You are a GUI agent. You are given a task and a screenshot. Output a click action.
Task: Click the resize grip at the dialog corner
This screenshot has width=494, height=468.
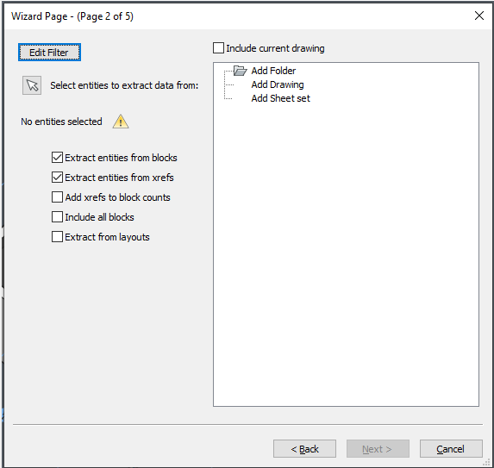pyautogui.click(x=487, y=462)
